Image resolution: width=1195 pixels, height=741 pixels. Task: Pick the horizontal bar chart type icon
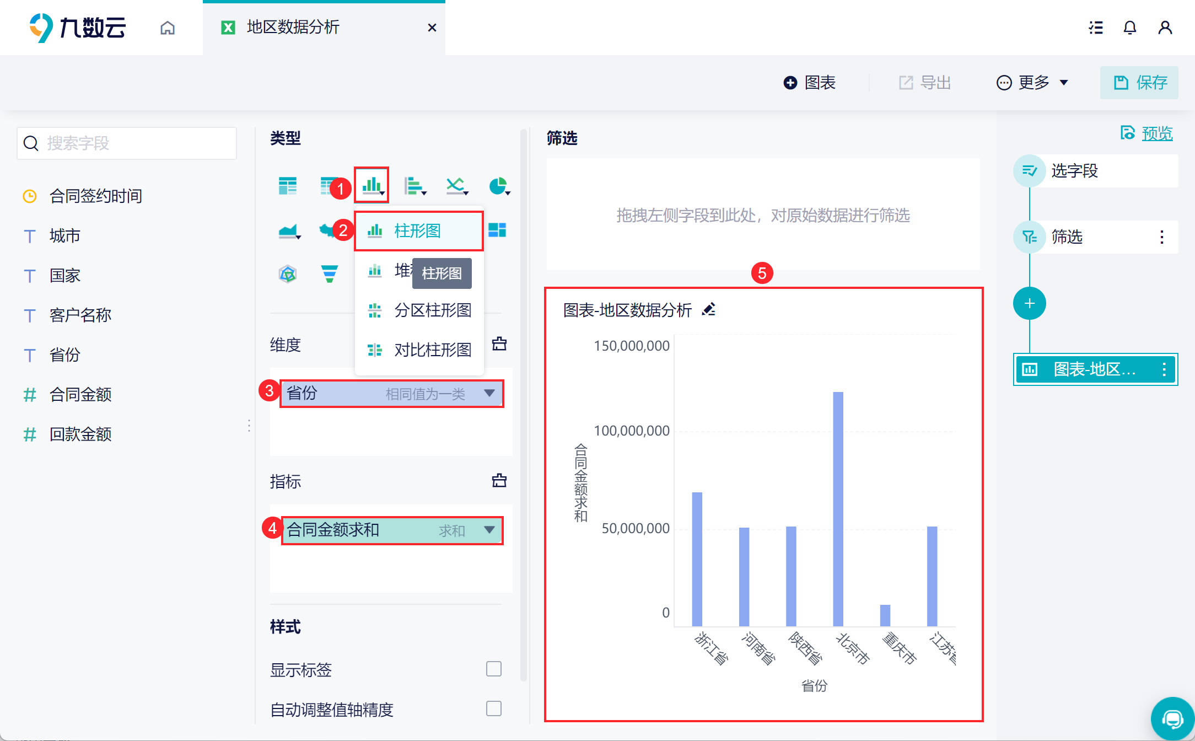[413, 186]
